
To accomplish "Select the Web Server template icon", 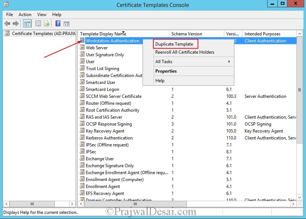I will 82,47.
